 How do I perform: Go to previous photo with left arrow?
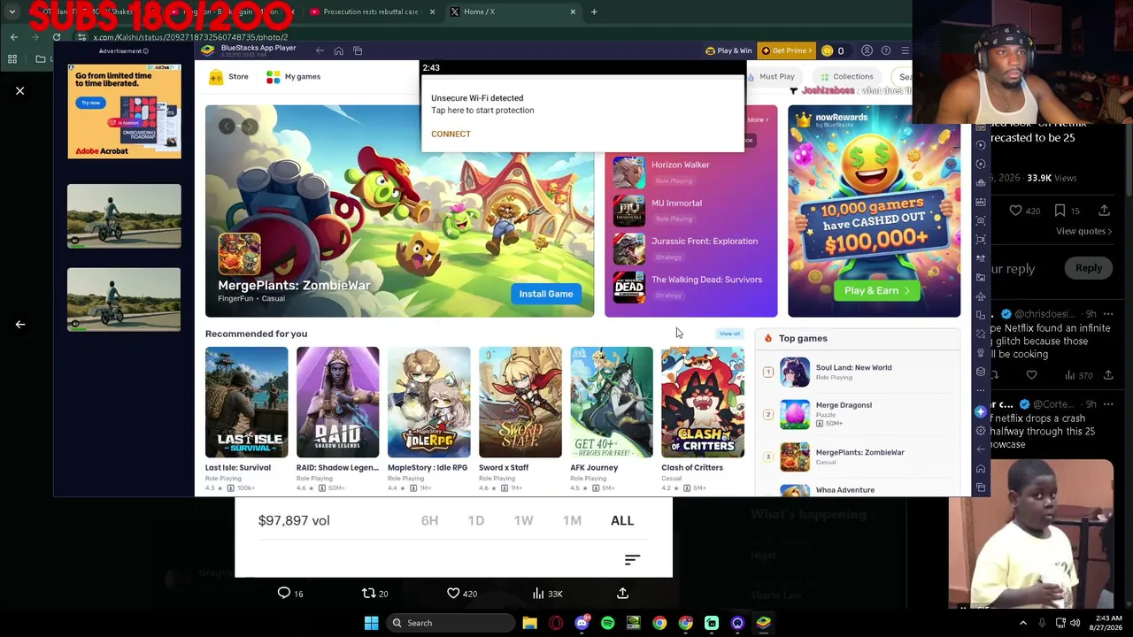click(x=19, y=325)
